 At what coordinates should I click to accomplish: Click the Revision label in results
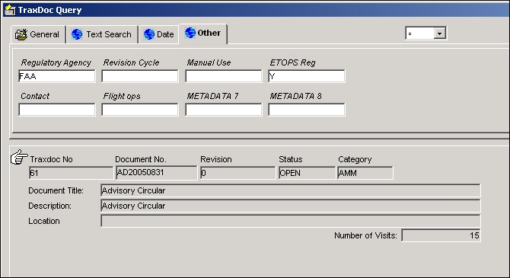pyautogui.click(x=216, y=159)
